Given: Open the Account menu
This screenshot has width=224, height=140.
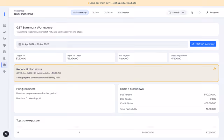Looking at the screenshot, I should pos(212,13).
